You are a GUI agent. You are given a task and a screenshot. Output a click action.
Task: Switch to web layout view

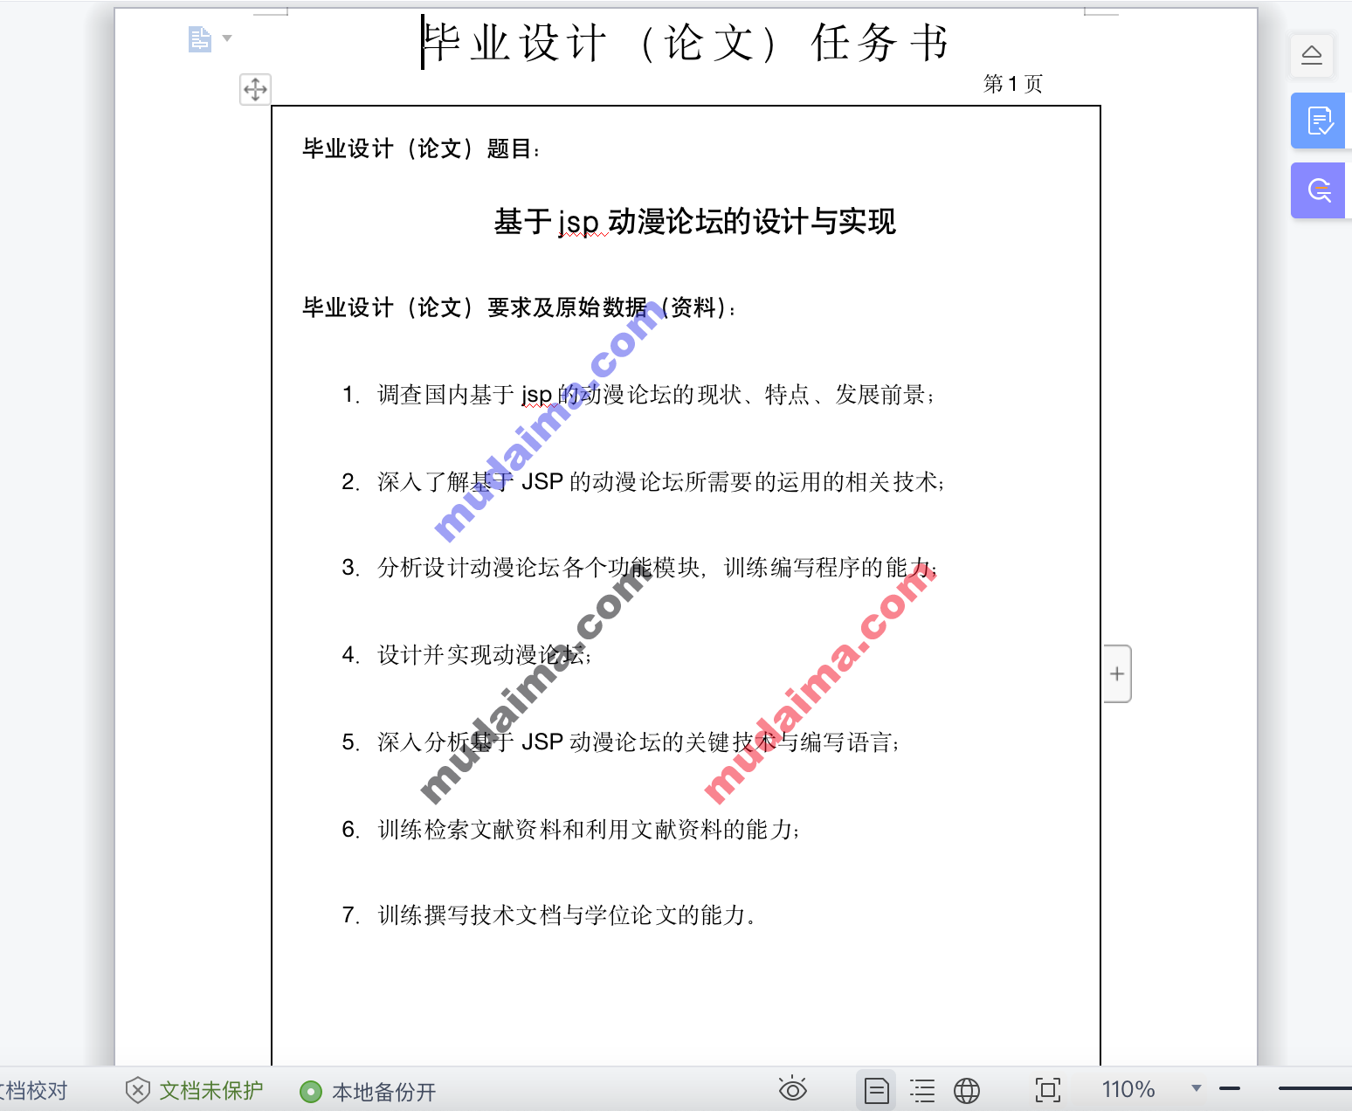(x=966, y=1090)
